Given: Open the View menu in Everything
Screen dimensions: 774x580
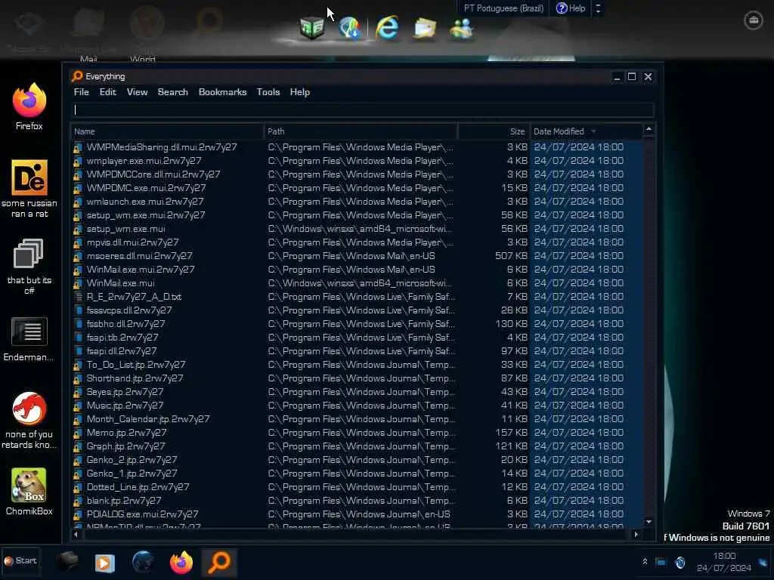Looking at the screenshot, I should [x=138, y=92].
